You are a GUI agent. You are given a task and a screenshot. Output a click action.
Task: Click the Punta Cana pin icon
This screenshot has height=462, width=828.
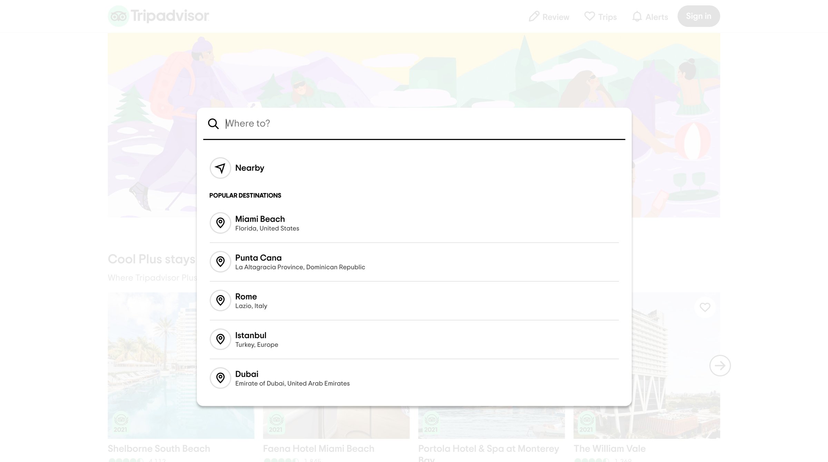(x=220, y=262)
